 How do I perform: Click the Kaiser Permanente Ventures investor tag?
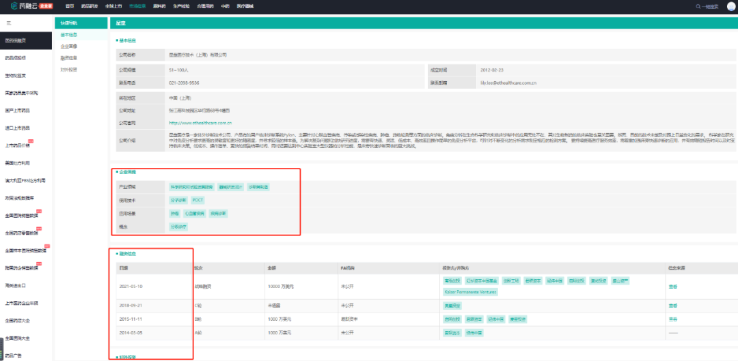[471, 291]
